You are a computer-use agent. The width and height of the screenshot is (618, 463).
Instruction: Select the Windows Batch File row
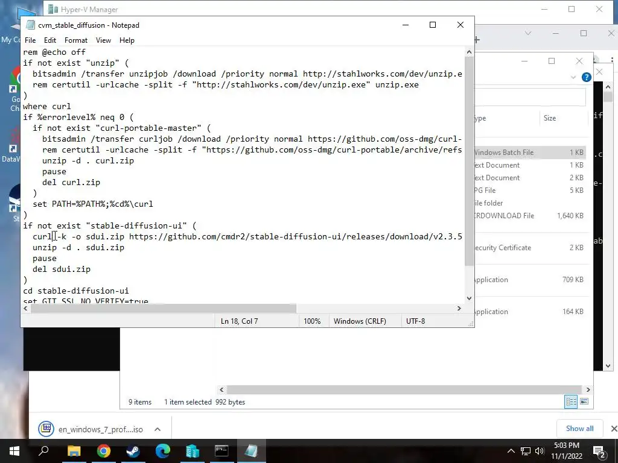[530, 153]
